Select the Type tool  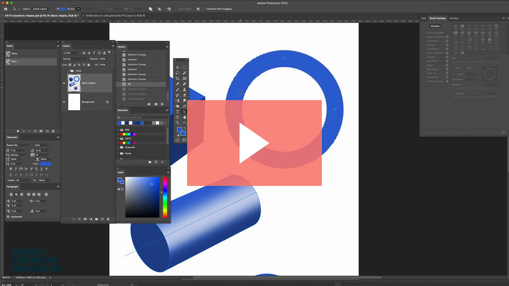pyautogui.click(x=177, y=112)
